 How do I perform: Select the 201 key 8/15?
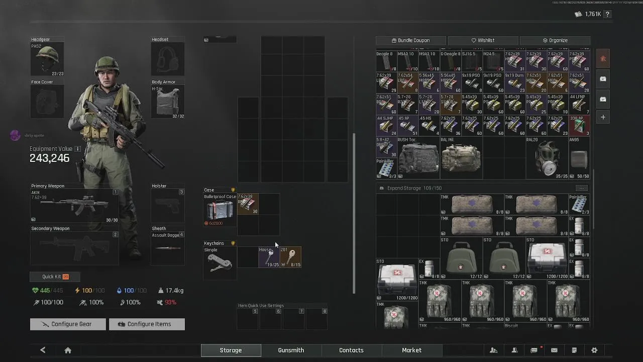[x=291, y=257]
